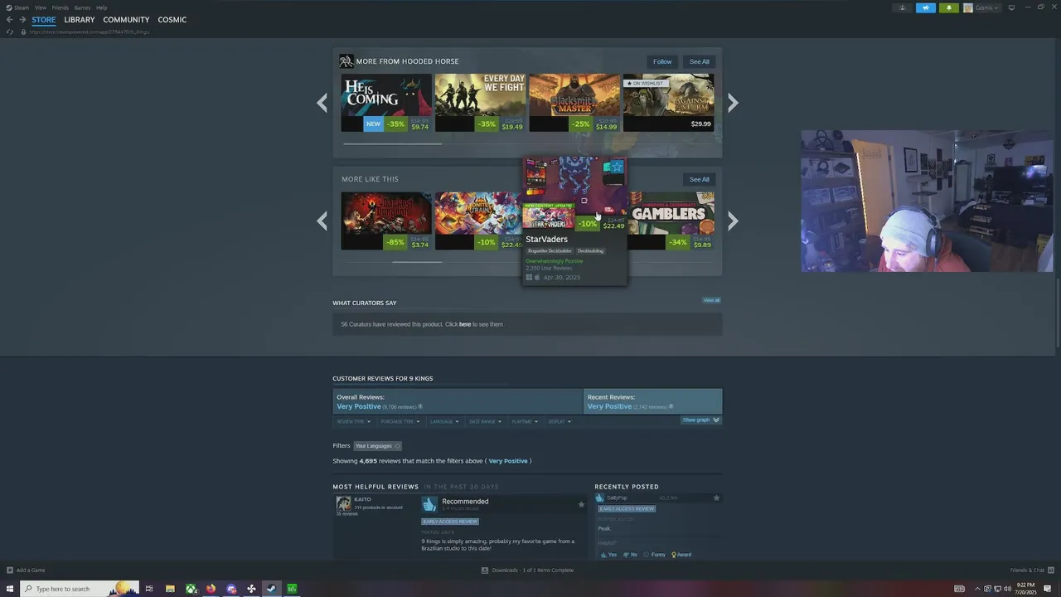Click 'here' link to see curators

coord(465,324)
